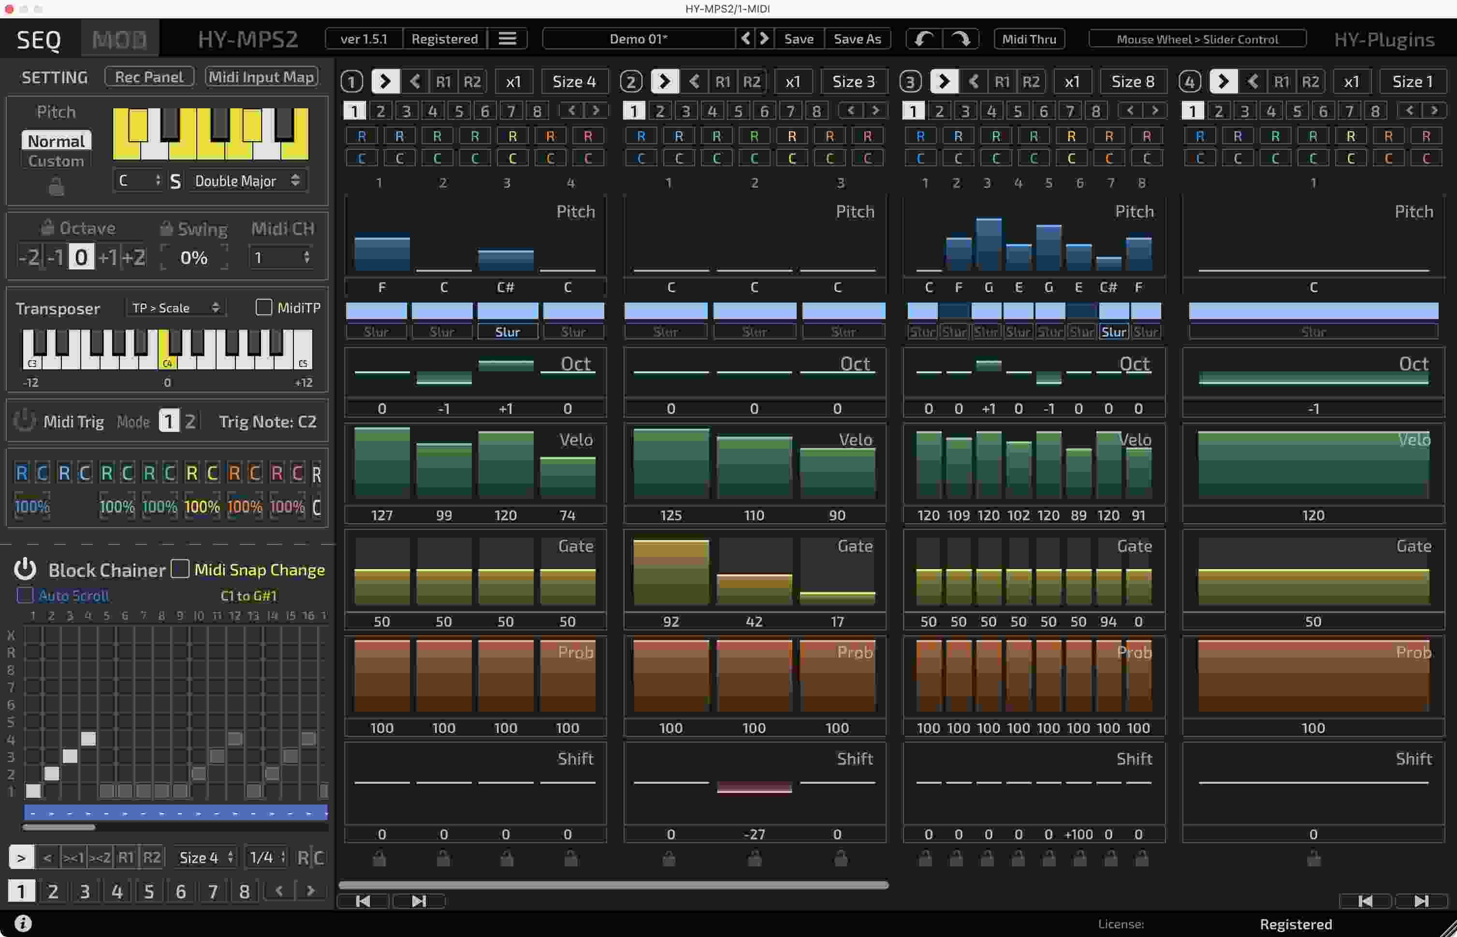Viewport: 1457px width, 937px height.
Task: Open the Double Major scale dropdown
Action: click(247, 181)
